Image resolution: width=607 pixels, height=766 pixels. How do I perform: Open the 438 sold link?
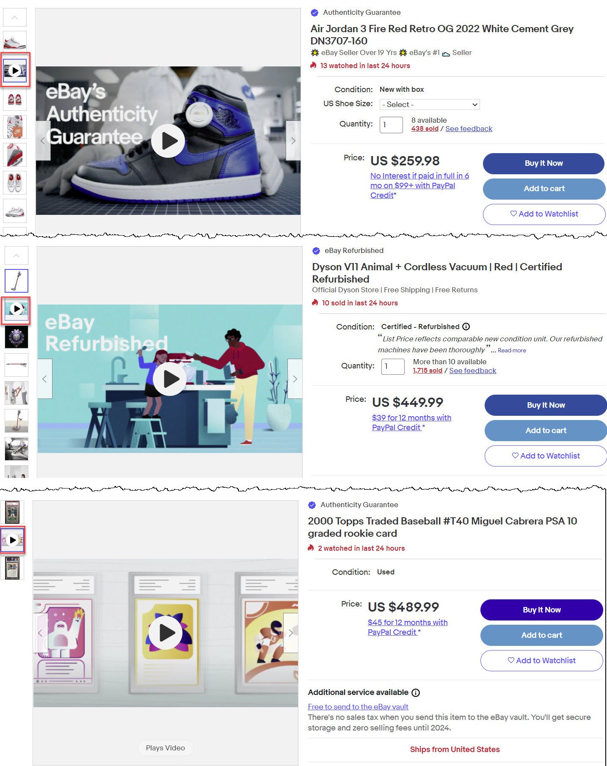[425, 129]
